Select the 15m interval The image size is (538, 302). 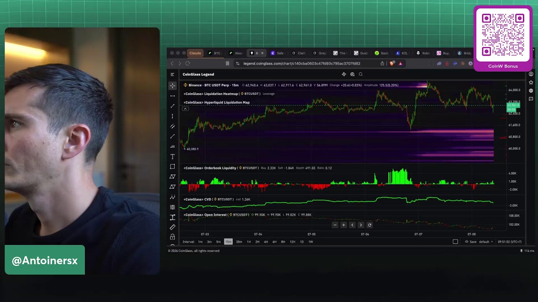[228, 242]
